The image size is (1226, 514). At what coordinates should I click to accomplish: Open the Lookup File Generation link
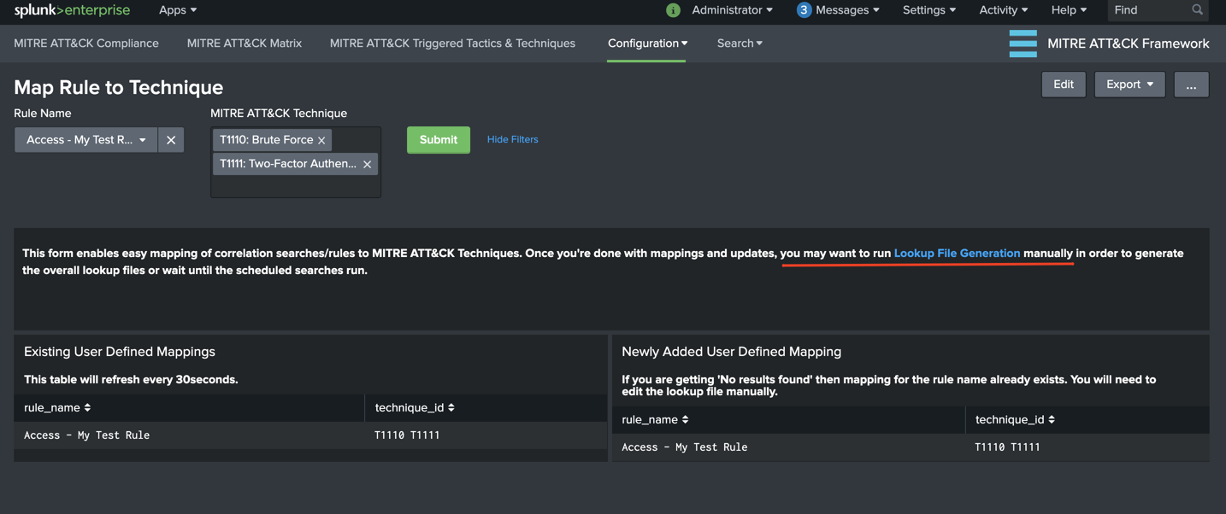point(957,254)
